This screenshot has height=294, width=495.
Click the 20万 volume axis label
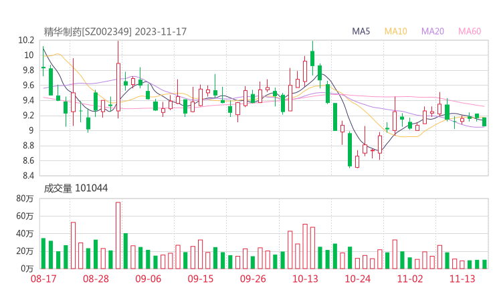tap(25, 251)
